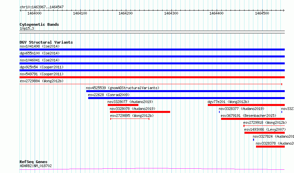Click the Cytogenetic Bands track heading

(39, 24)
